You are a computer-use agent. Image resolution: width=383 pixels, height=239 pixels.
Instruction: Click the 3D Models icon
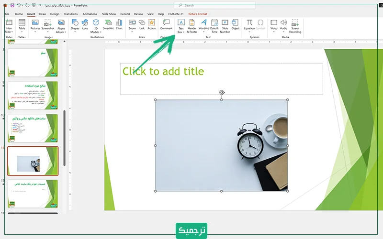[96, 22]
